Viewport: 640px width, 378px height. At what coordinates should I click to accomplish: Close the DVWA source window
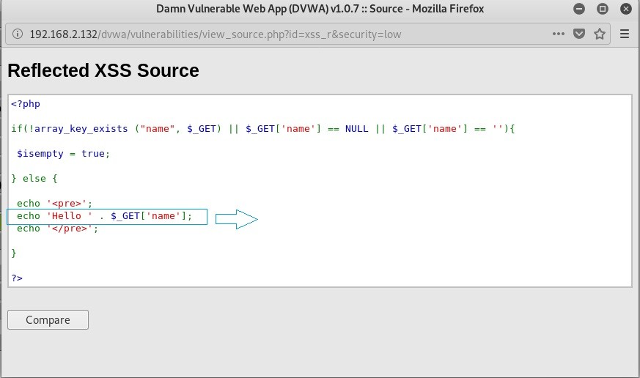(624, 9)
